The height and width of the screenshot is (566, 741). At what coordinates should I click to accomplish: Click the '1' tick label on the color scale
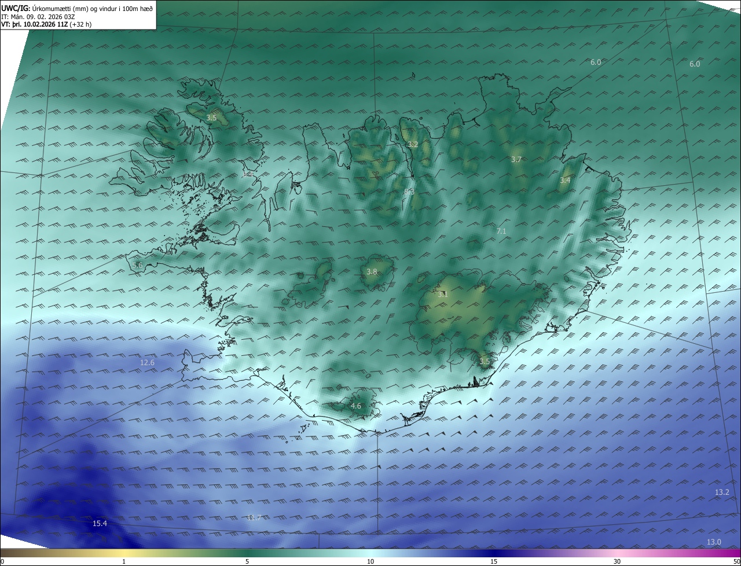pos(124,561)
